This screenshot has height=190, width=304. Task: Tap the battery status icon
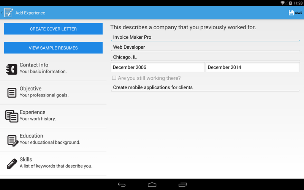pyautogui.click(x=290, y=3)
